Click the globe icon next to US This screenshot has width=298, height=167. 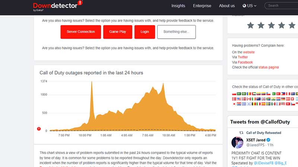pyautogui.click(x=244, y=6)
